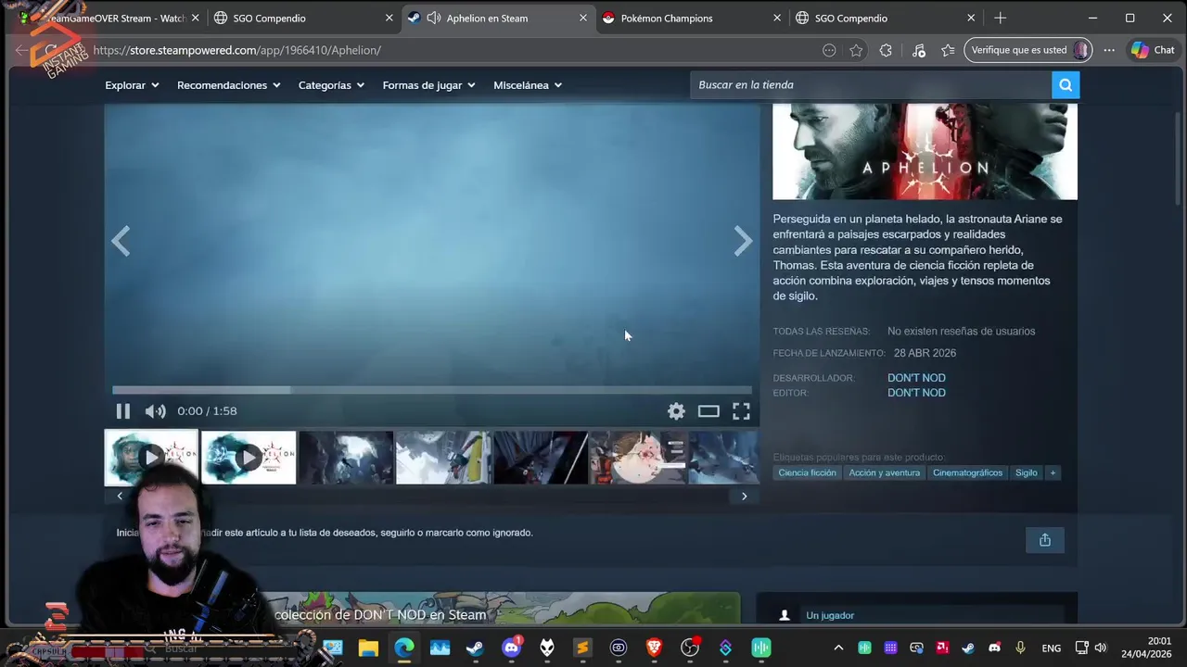The height and width of the screenshot is (667, 1187).
Task: Open Discord from the taskbar
Action: click(511, 648)
